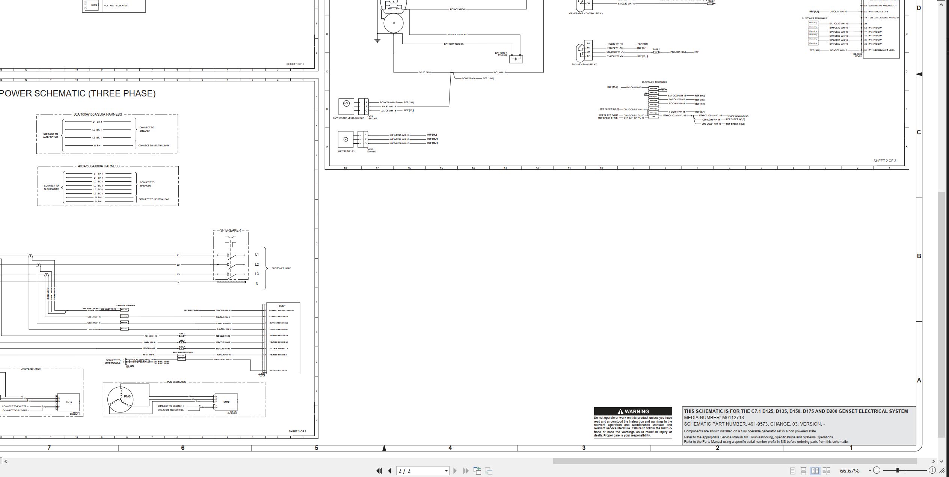Open the zoom level dropdown arrow
The image size is (949, 477).
point(870,471)
